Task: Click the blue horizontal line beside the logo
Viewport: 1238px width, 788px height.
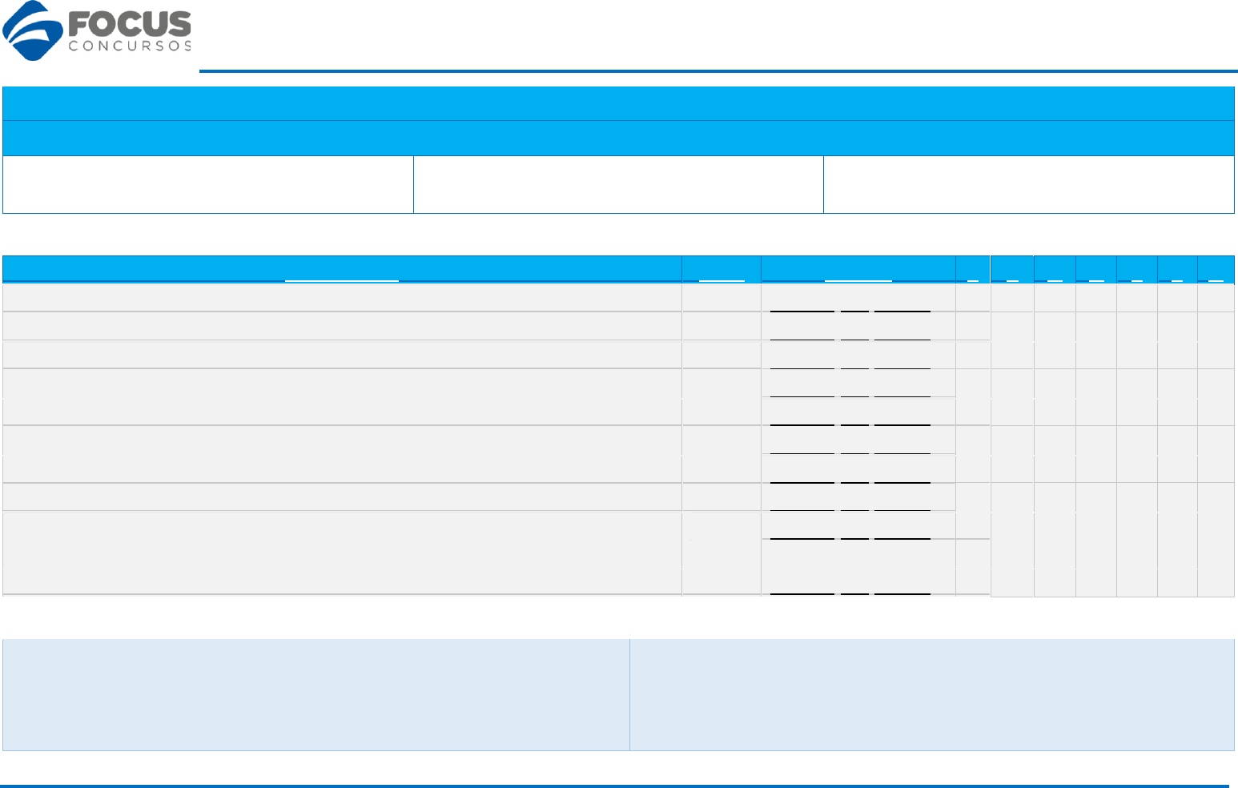Action: pyautogui.click(x=718, y=71)
